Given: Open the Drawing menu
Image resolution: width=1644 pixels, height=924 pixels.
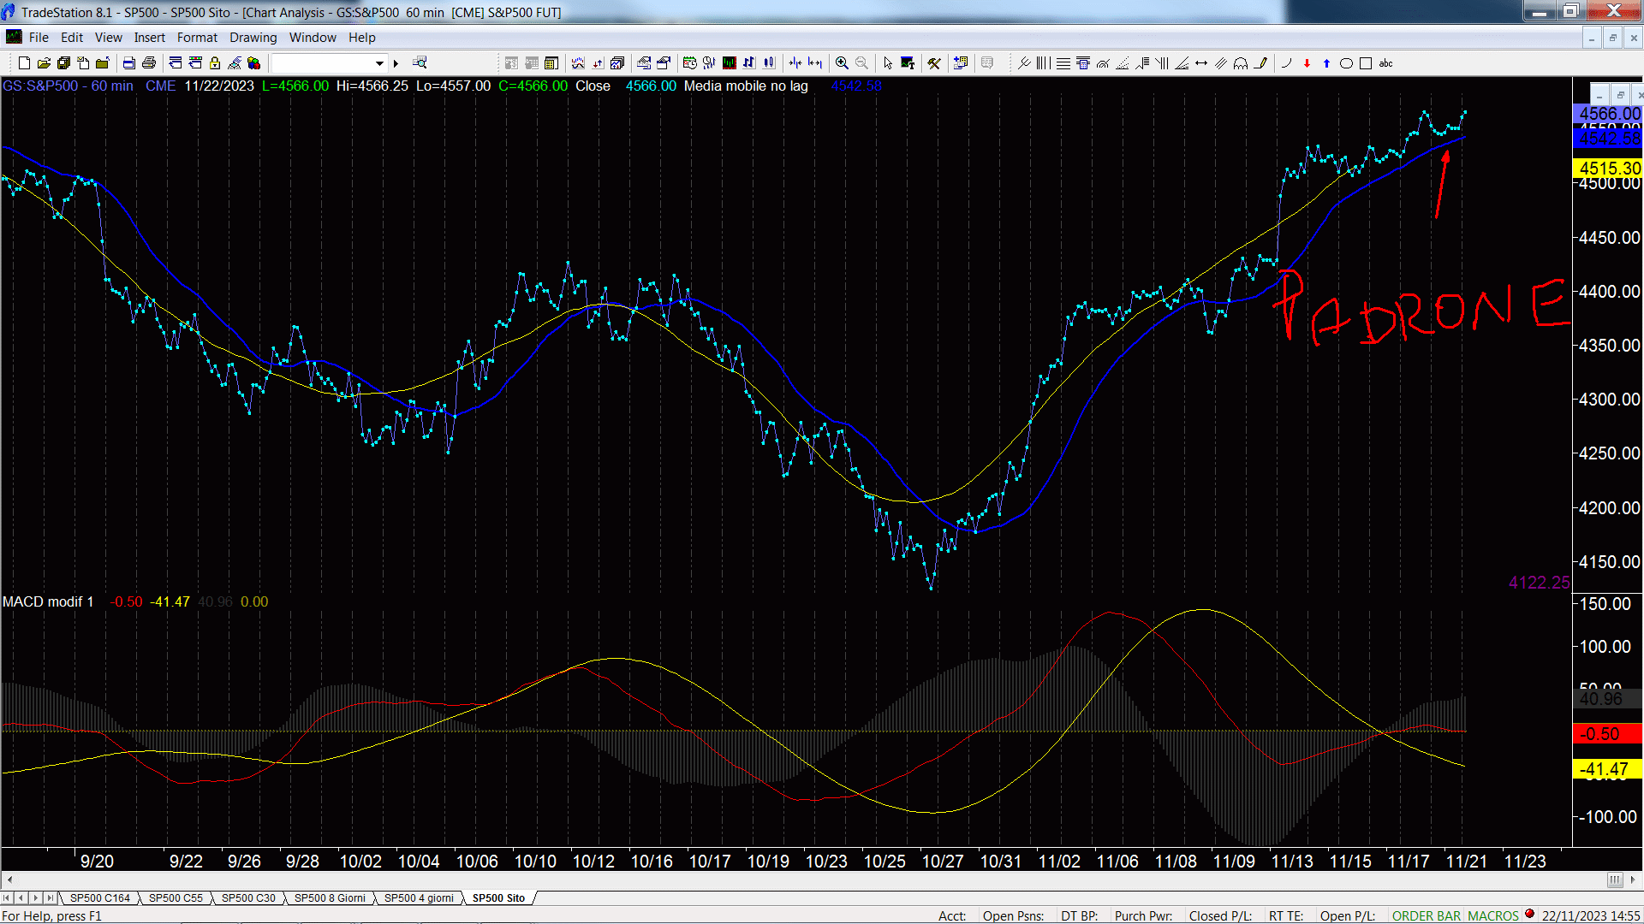Looking at the screenshot, I should [x=253, y=38].
